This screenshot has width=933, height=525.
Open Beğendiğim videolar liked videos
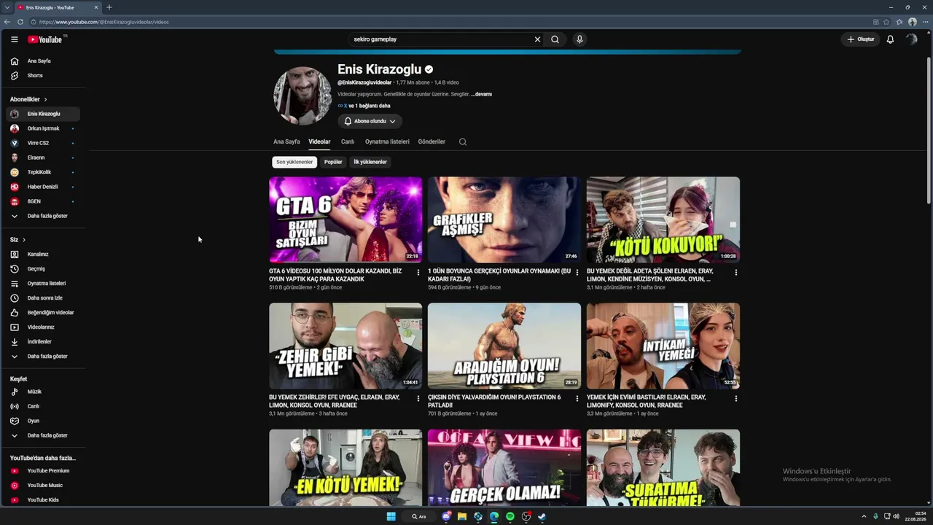44,313
